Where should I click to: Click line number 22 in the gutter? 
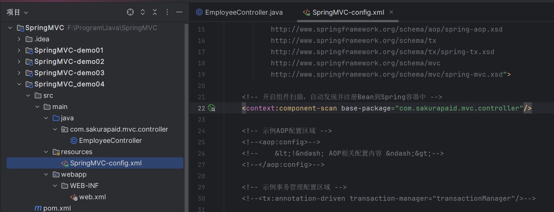click(201, 108)
